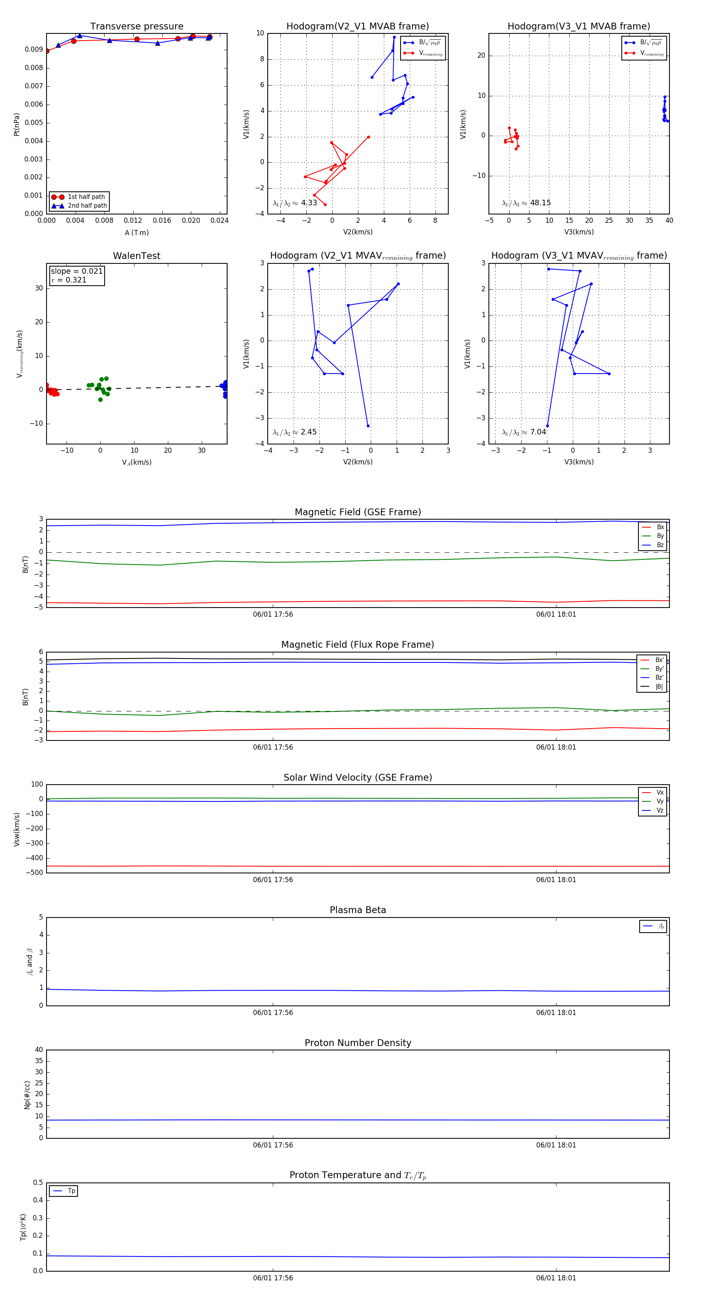Click the By legend entry in GSE magnetic field
The image size is (716, 1313).
tap(653, 536)
